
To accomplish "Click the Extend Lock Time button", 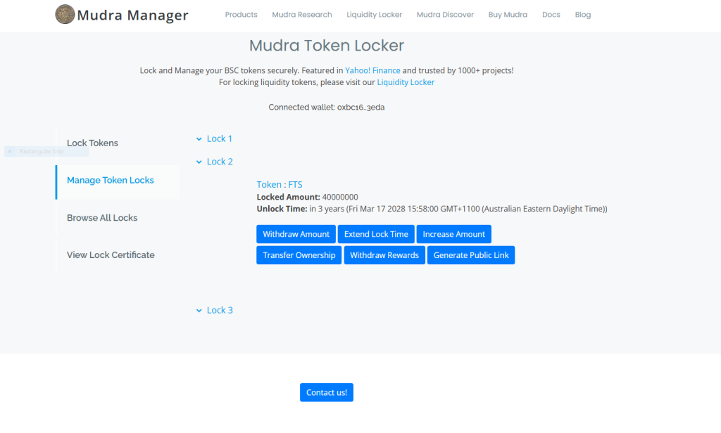I will (376, 234).
